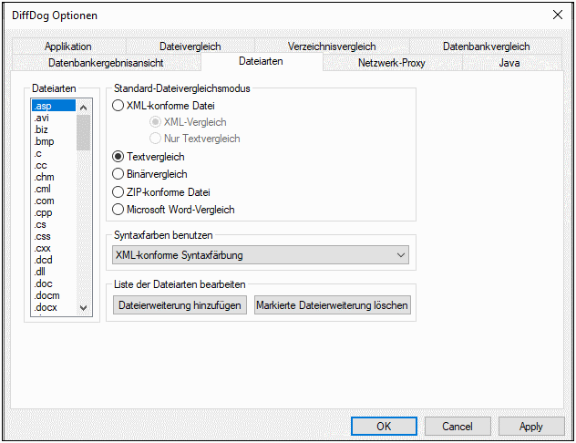The width and height of the screenshot is (576, 443).
Task: Select the .docx file extension
Action: click(54, 307)
